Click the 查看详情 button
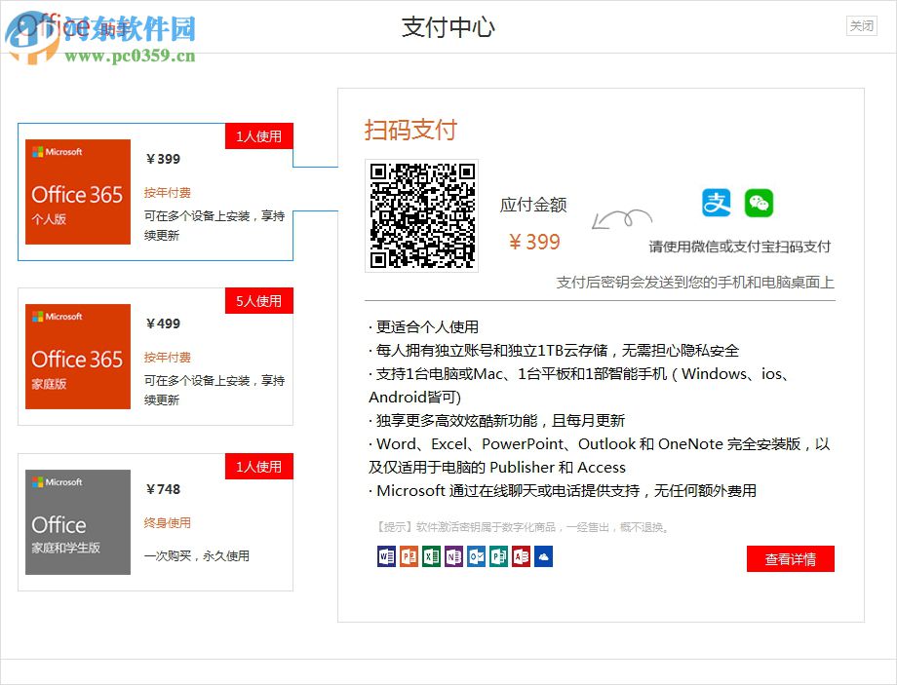This screenshot has width=897, height=685. point(791,558)
